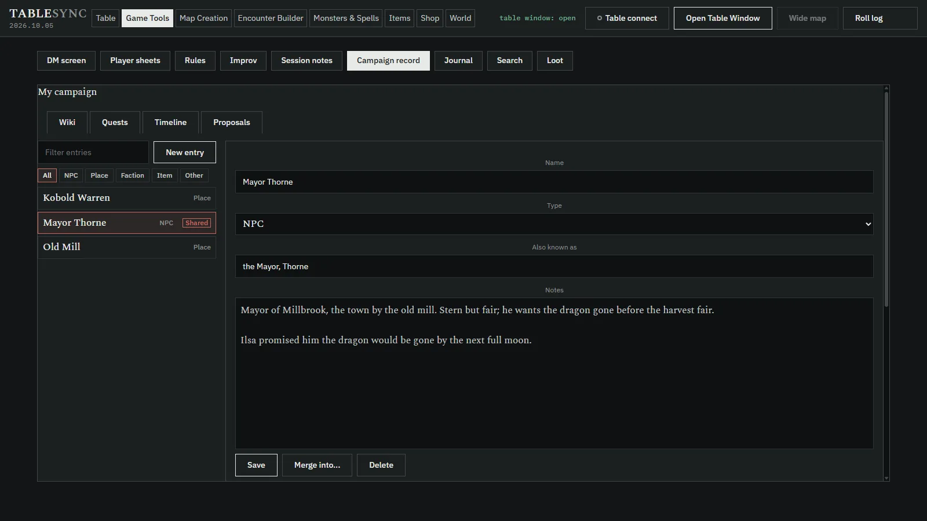This screenshot has width=927, height=521.
Task: Click the Merge into... button
Action: point(317,465)
